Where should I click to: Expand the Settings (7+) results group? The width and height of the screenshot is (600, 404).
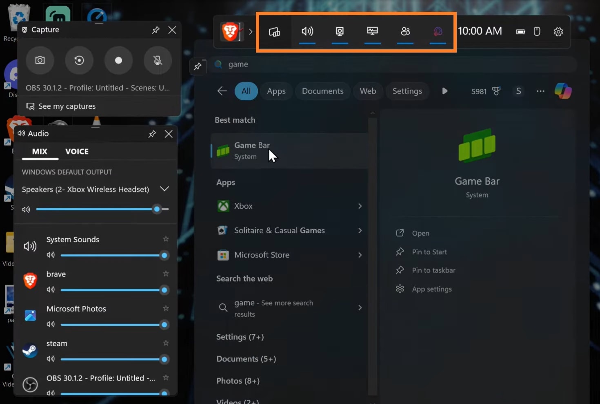pyautogui.click(x=240, y=337)
